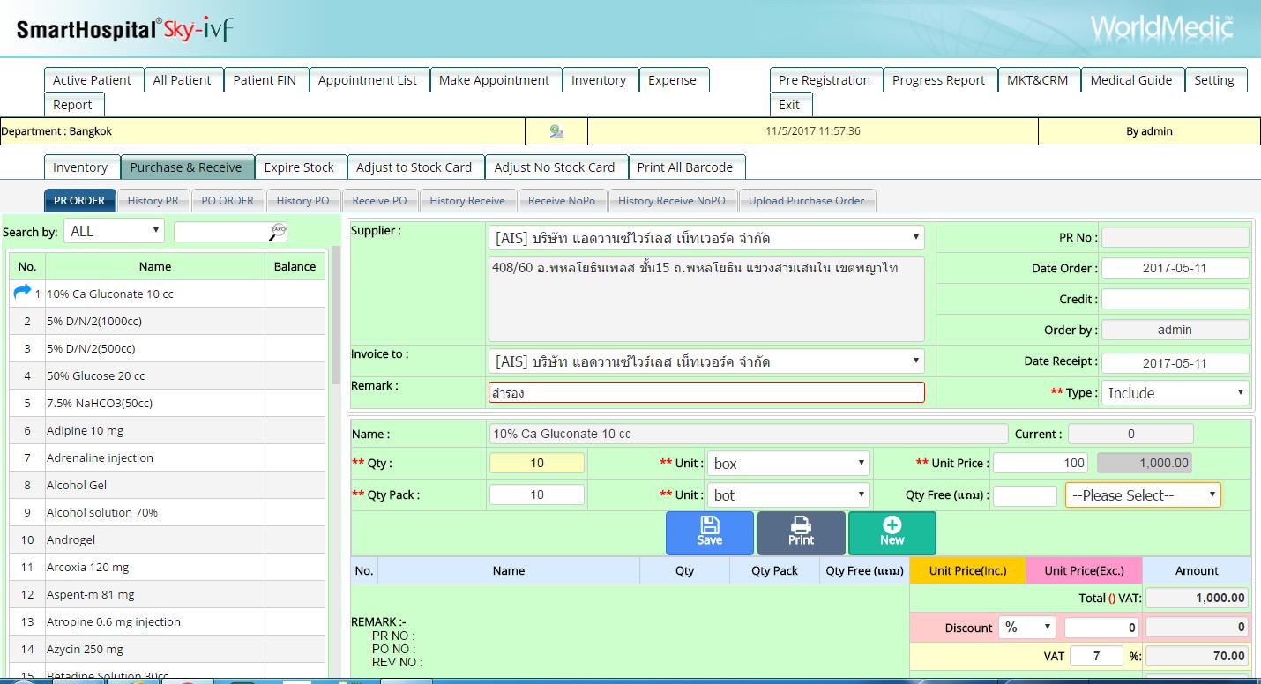Click the Date Order field

point(1175,268)
